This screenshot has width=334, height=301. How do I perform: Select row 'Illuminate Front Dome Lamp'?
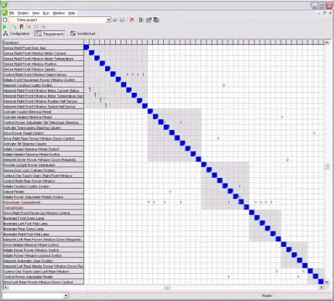click(43, 218)
